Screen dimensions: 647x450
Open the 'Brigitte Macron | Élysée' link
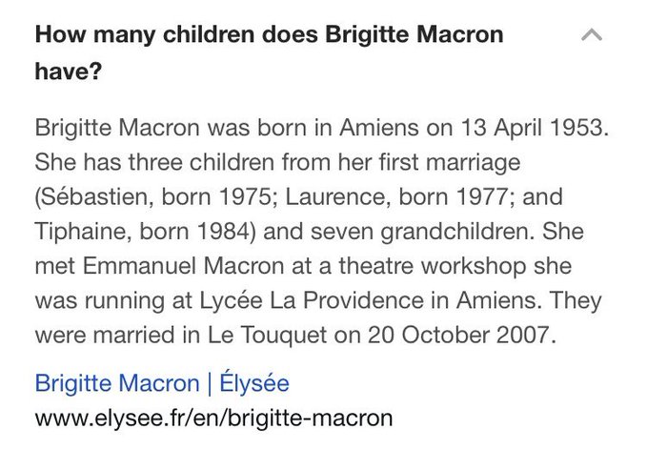161,383
